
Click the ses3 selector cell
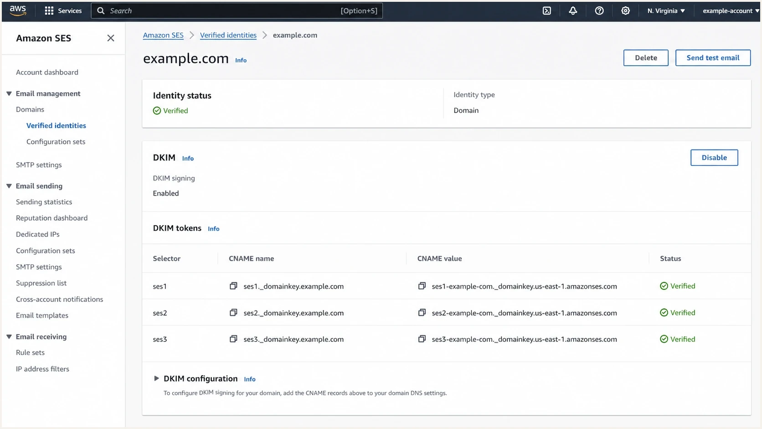(x=160, y=339)
